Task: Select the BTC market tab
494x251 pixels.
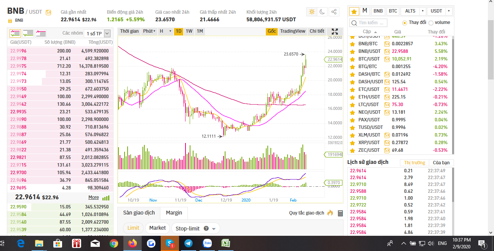Action: pyautogui.click(x=393, y=11)
